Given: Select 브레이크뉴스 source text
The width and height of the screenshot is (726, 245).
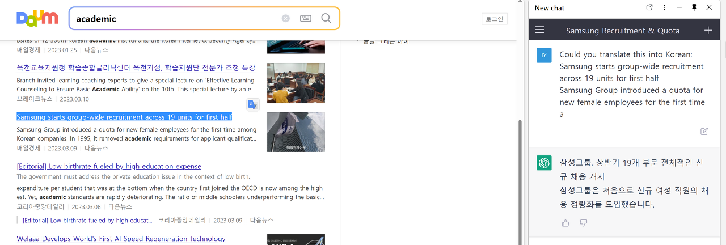Looking at the screenshot, I should pyautogui.click(x=35, y=99).
